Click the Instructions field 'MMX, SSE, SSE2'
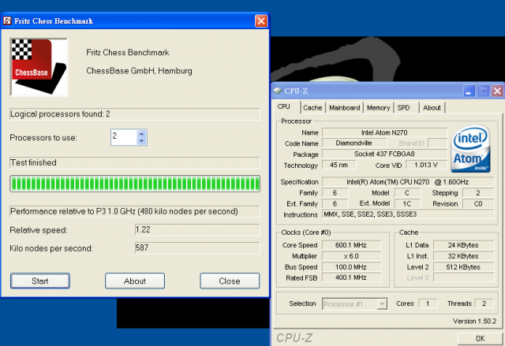This screenshot has width=505, height=346. (x=408, y=214)
